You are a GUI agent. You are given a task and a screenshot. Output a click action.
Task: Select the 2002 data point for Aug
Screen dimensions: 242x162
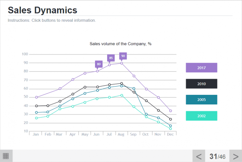[122, 95]
